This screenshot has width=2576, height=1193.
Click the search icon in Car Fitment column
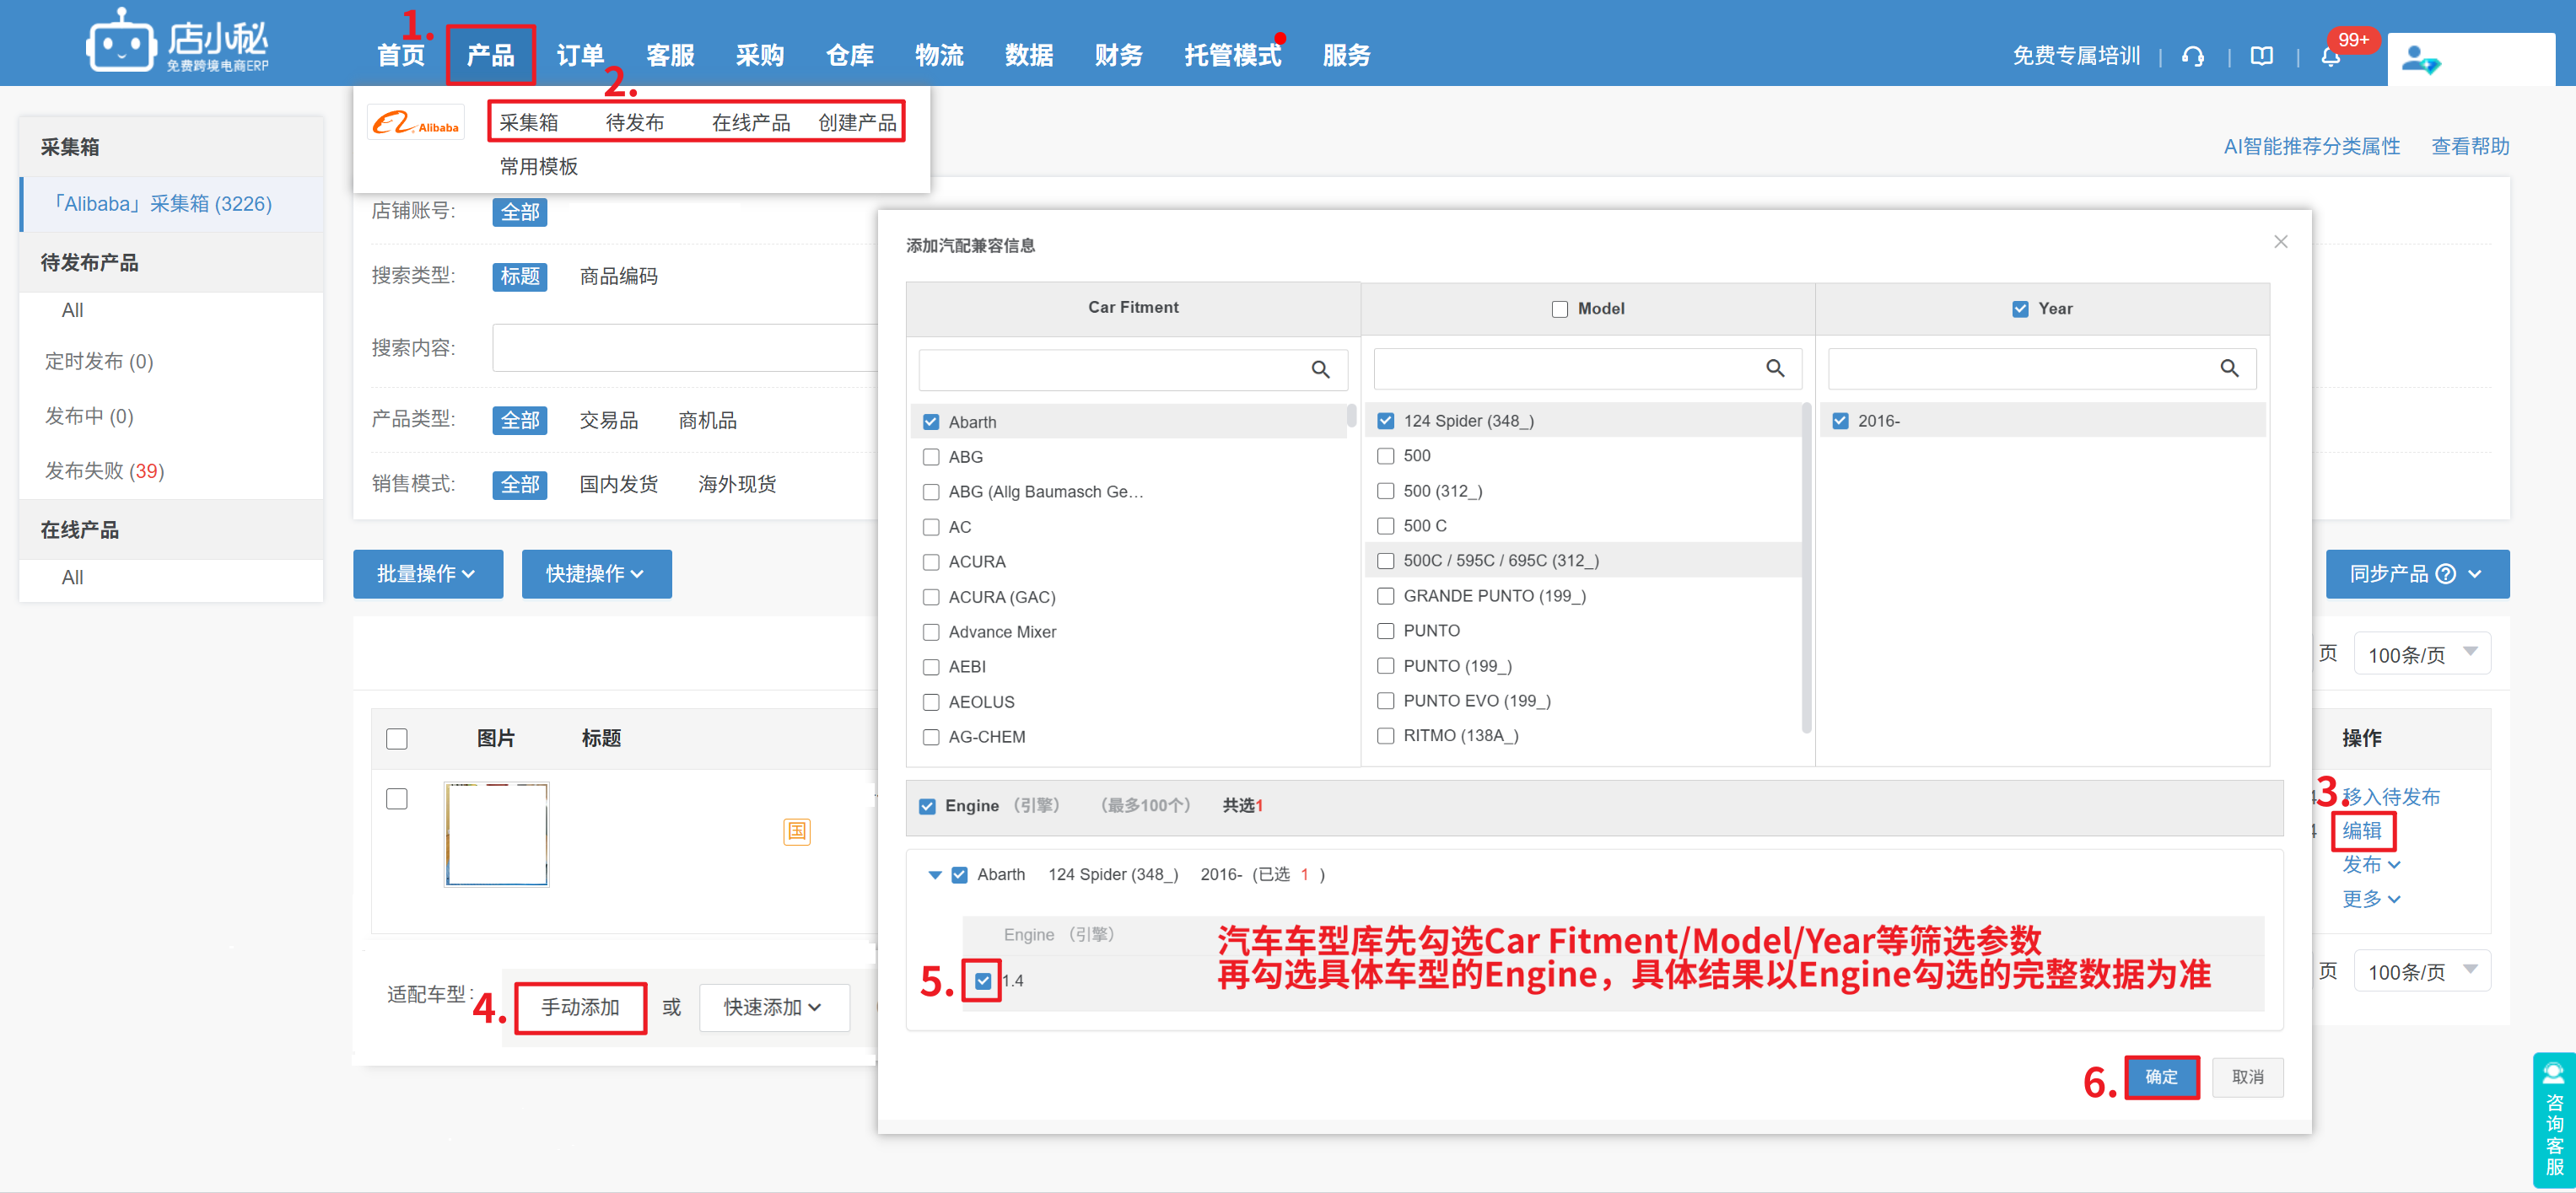[1320, 369]
